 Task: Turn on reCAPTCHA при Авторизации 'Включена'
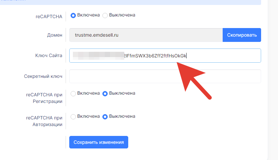coord(74,116)
